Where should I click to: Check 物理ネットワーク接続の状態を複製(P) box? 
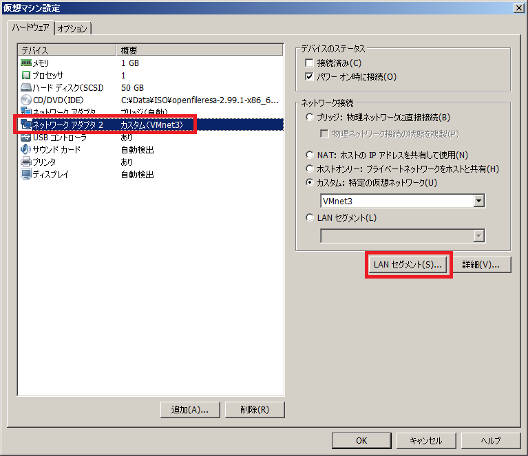click(324, 134)
